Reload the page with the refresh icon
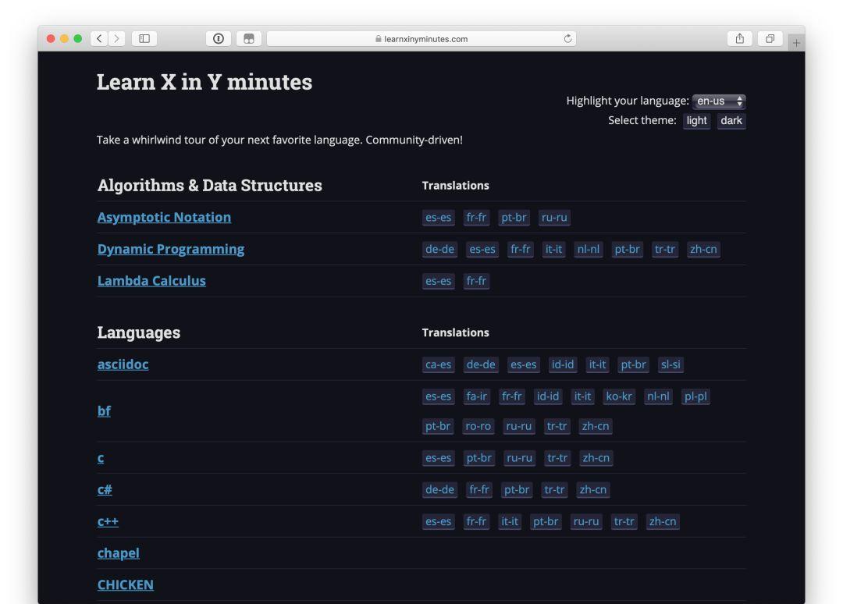 tap(567, 39)
